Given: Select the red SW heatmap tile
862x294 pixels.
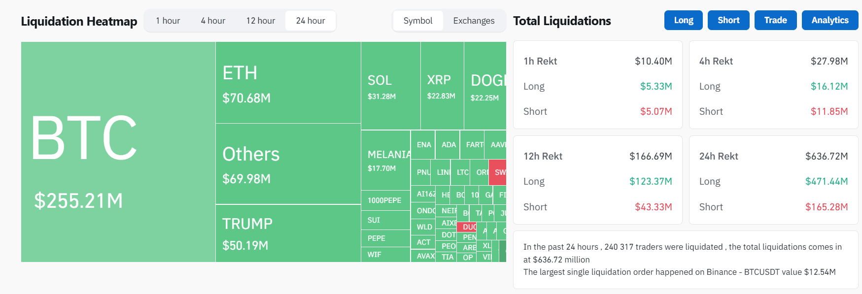Looking at the screenshot, I should pos(498,172).
